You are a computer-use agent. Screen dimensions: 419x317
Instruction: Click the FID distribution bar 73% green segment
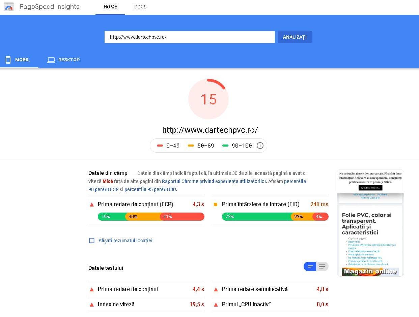click(256, 217)
